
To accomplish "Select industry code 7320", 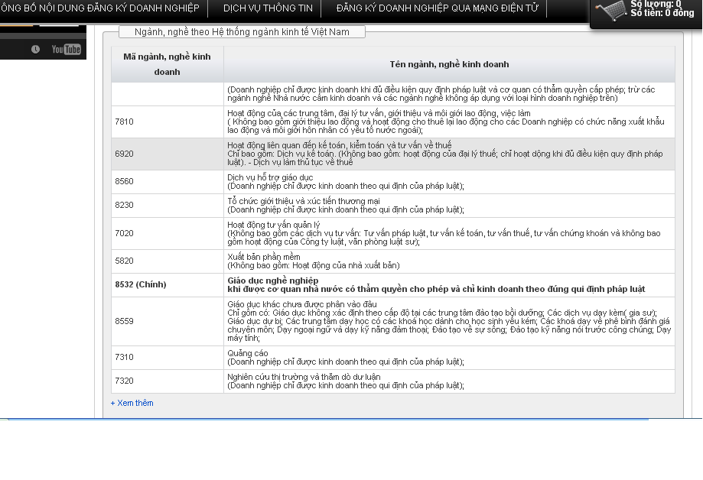I will 124,381.
